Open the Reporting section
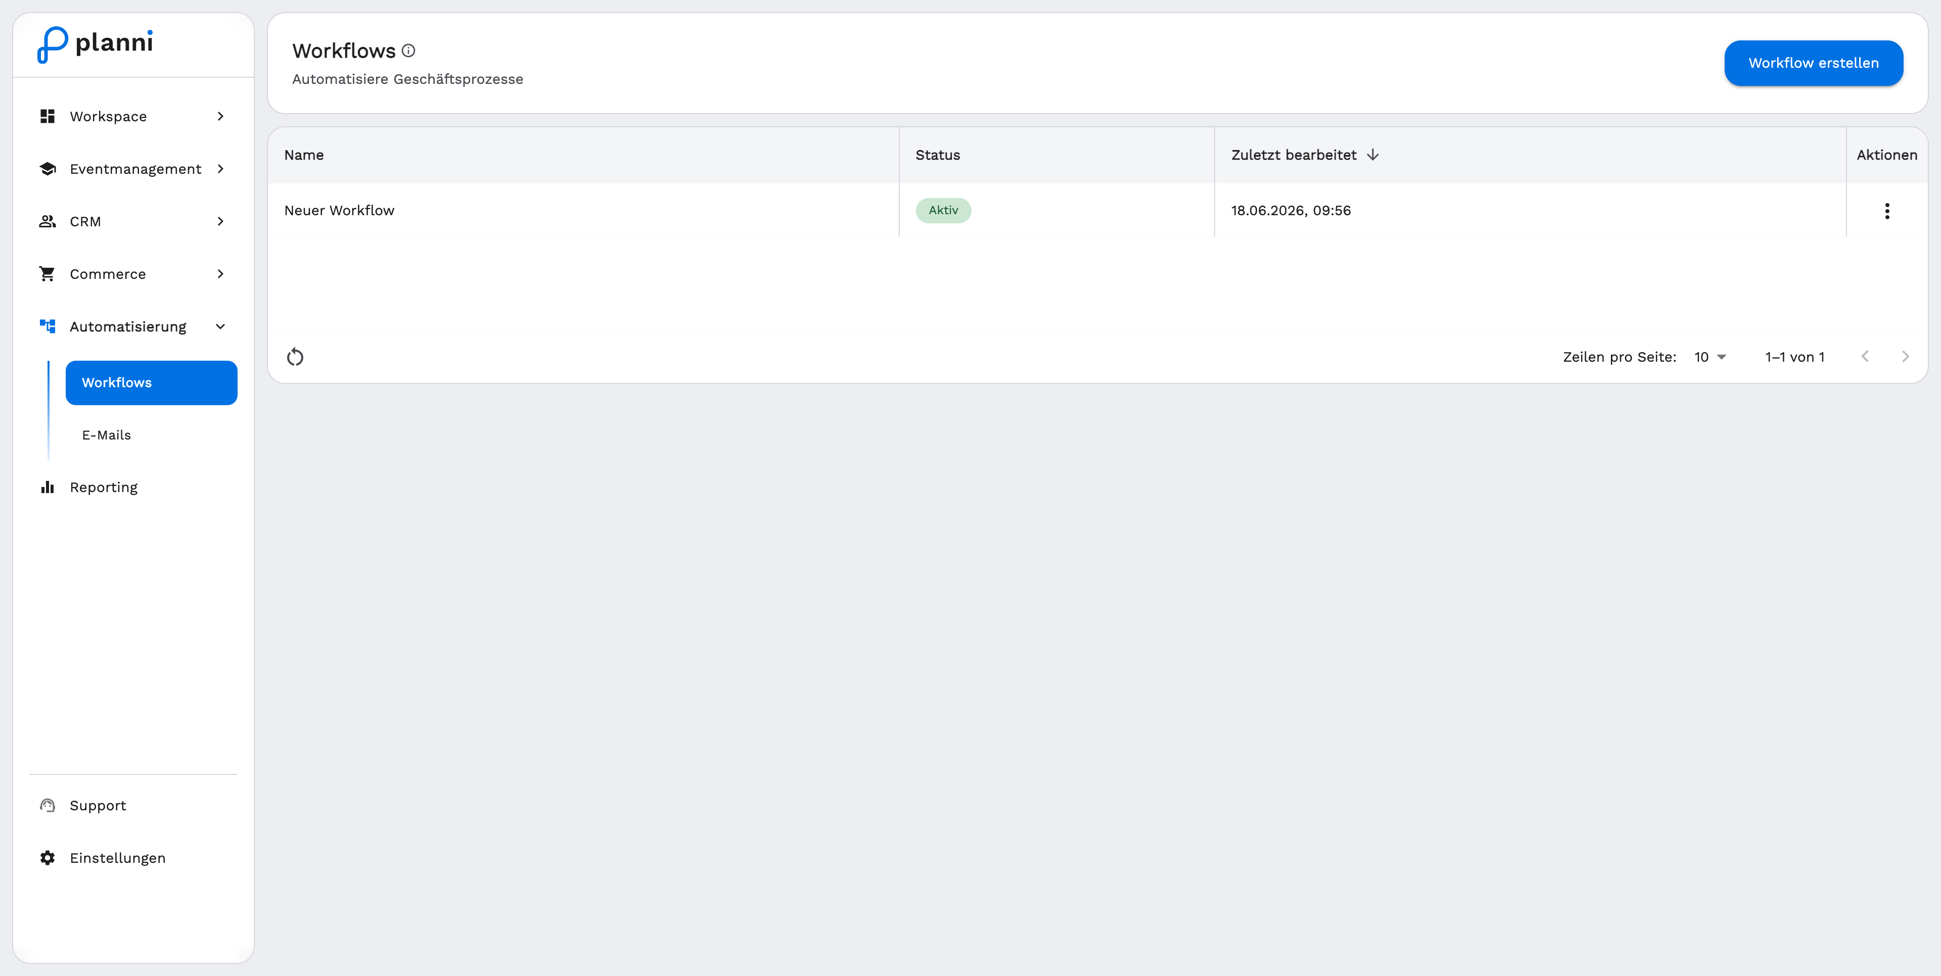 (133, 487)
